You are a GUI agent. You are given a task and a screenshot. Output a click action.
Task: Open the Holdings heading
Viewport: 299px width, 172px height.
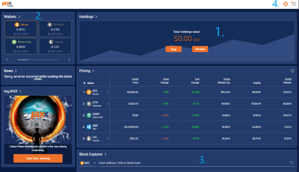point(86,17)
